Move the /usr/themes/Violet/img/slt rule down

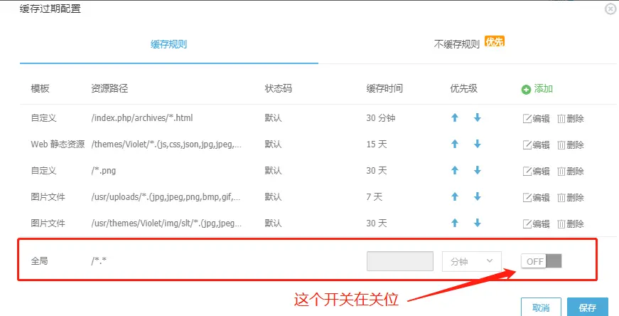coord(478,223)
